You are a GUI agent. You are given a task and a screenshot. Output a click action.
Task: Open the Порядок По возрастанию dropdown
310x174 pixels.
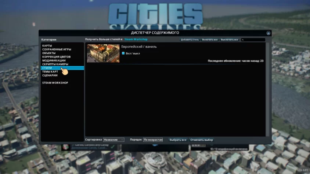tap(153, 140)
